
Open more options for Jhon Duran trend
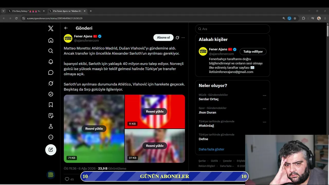pos(264,109)
